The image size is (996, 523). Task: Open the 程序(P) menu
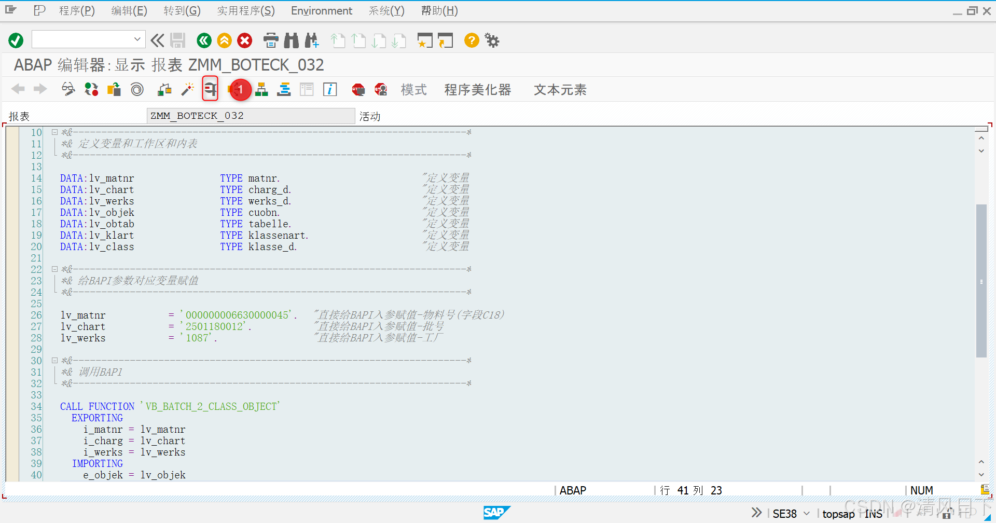click(x=77, y=10)
